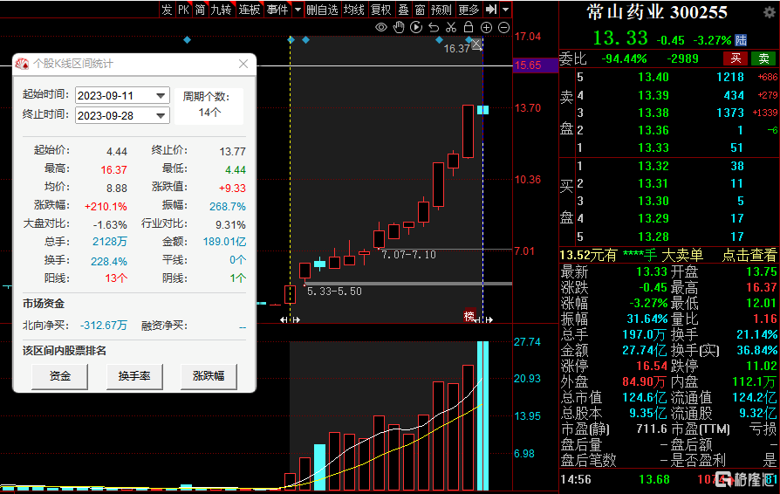Click the 涨跌幅 ranking button
Image resolution: width=780 pixels, height=494 pixels.
[209, 376]
